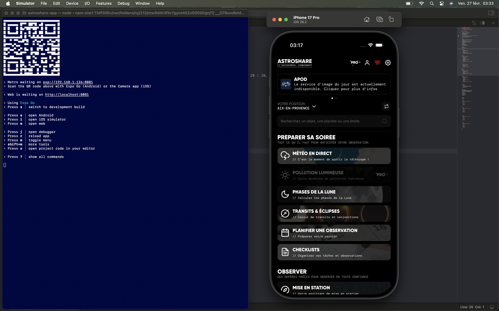
Task: Click the panel icon in the editor status bar
Action: [492, 307]
